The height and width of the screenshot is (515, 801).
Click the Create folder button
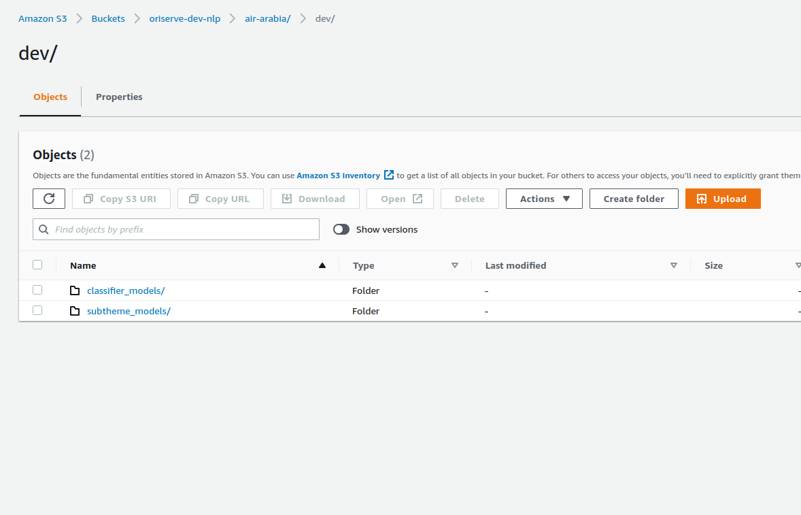click(x=633, y=199)
